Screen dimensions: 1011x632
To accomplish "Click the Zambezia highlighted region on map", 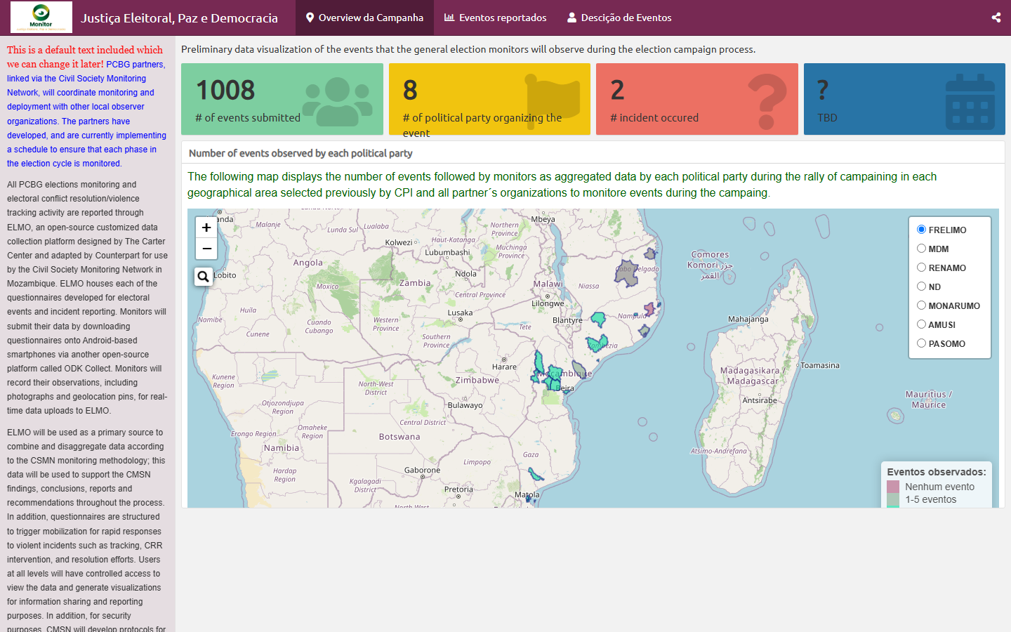I will (597, 343).
